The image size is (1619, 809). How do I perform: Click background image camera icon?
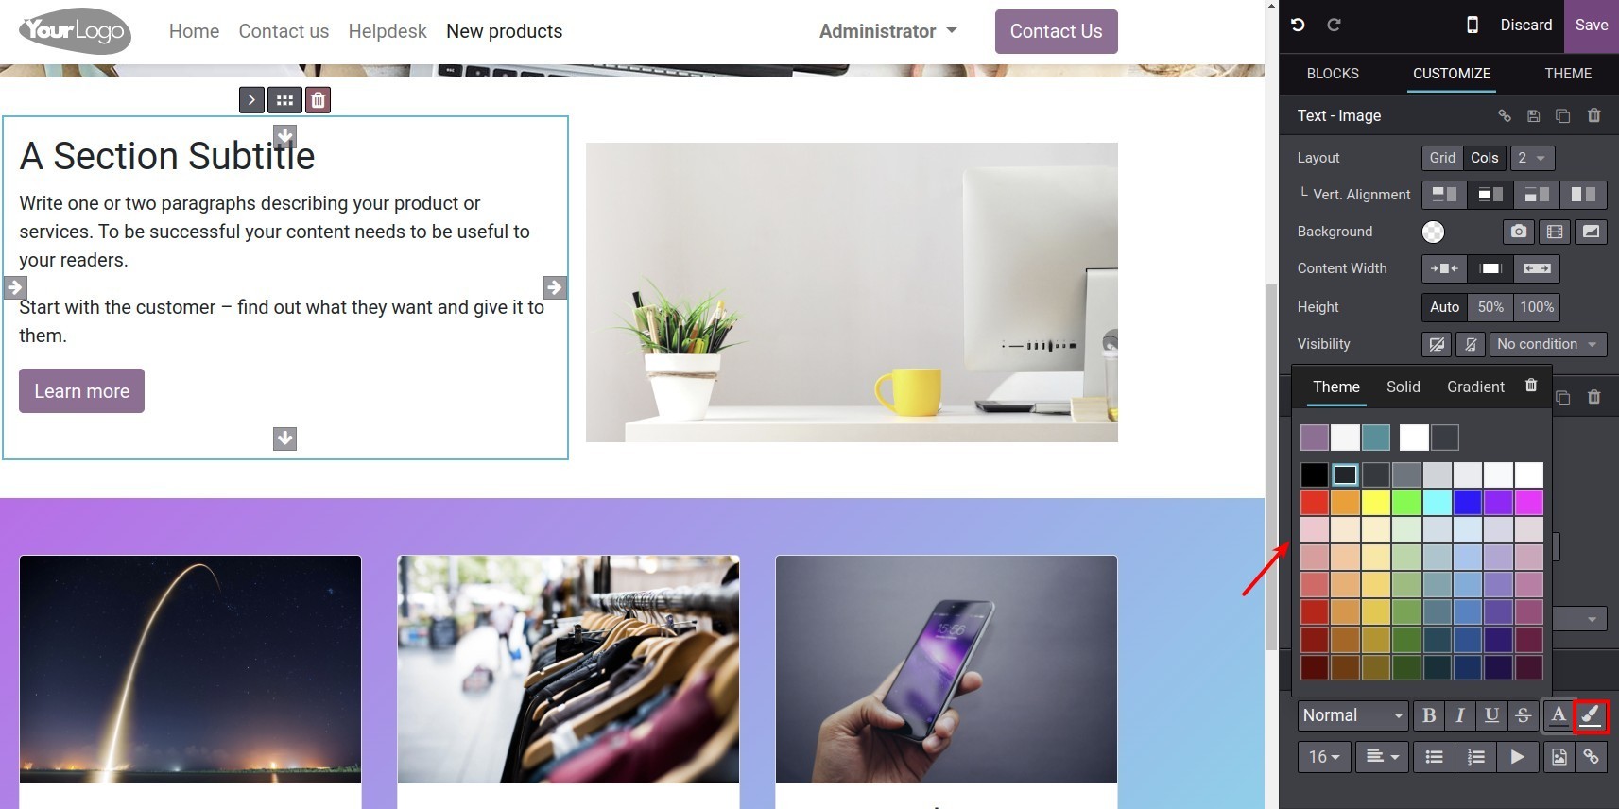1518,232
